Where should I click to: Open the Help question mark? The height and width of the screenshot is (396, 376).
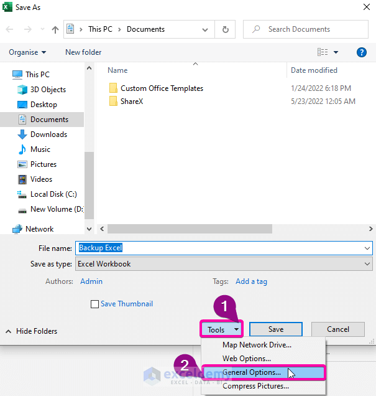[x=361, y=52]
